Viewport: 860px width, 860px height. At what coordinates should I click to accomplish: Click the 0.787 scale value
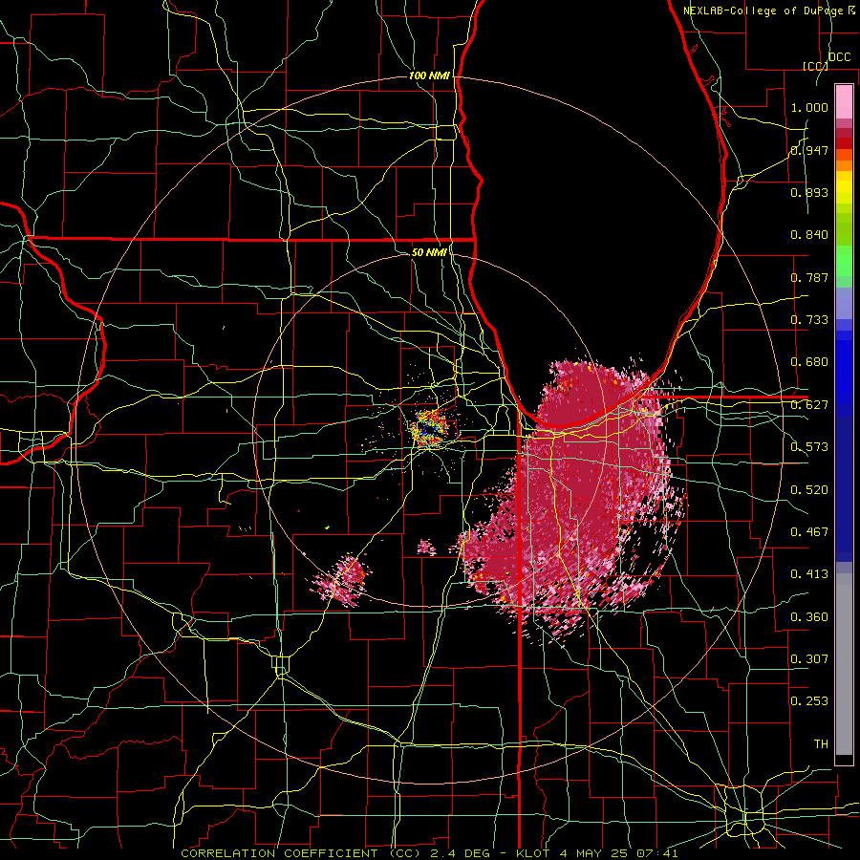pos(809,277)
